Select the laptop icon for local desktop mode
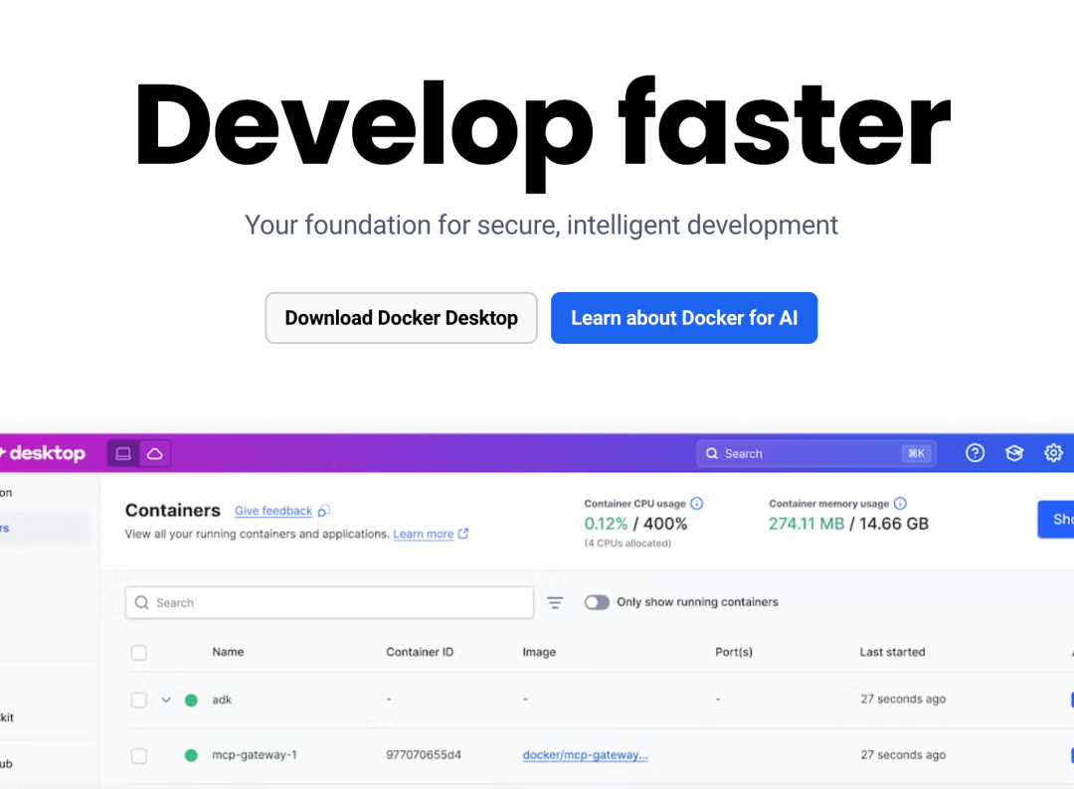 point(121,452)
